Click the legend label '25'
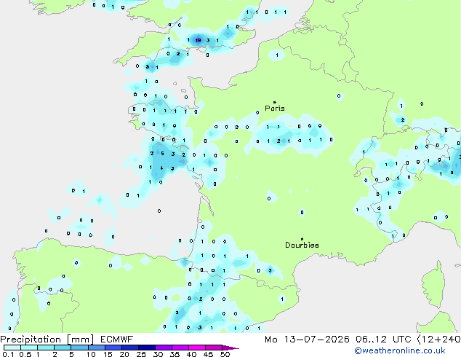The width and height of the screenshot is (461, 357). point(141,354)
